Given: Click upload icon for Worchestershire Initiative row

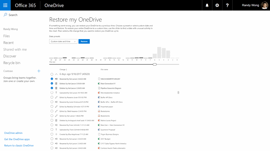Looking at the screenshot, I should click(56, 93).
